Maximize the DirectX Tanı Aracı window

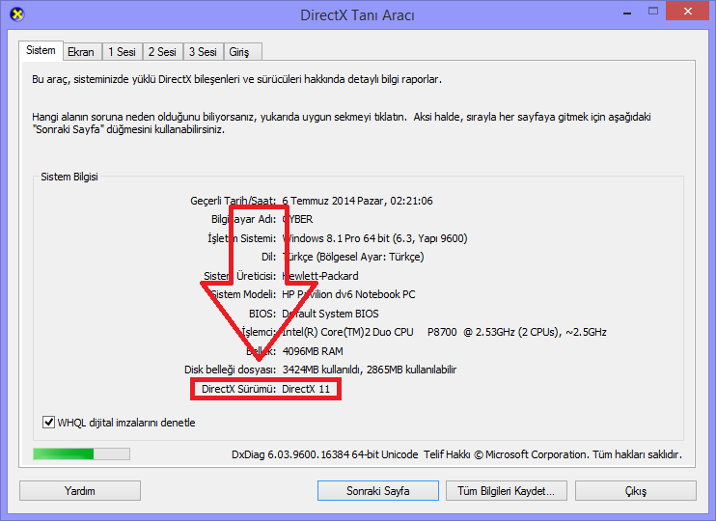tap(653, 12)
